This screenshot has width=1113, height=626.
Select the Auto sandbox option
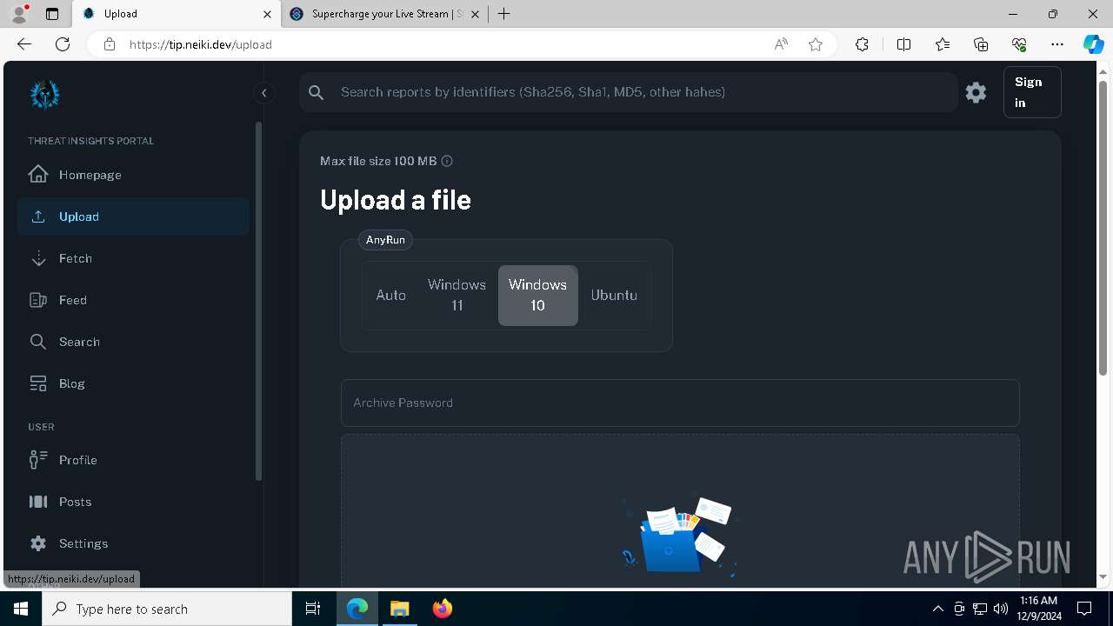pyautogui.click(x=391, y=296)
